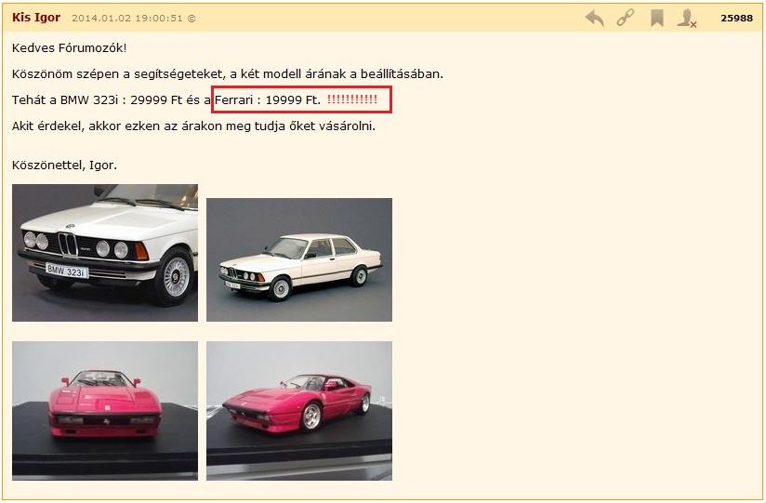Screen dimensions: 766x503
Task: Click the 'Köszönöm szépen a segítségeteket' sentence
Action: click(228, 73)
